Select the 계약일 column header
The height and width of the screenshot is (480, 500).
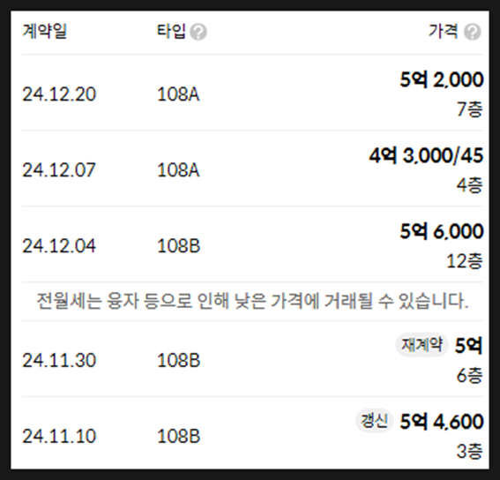45,31
